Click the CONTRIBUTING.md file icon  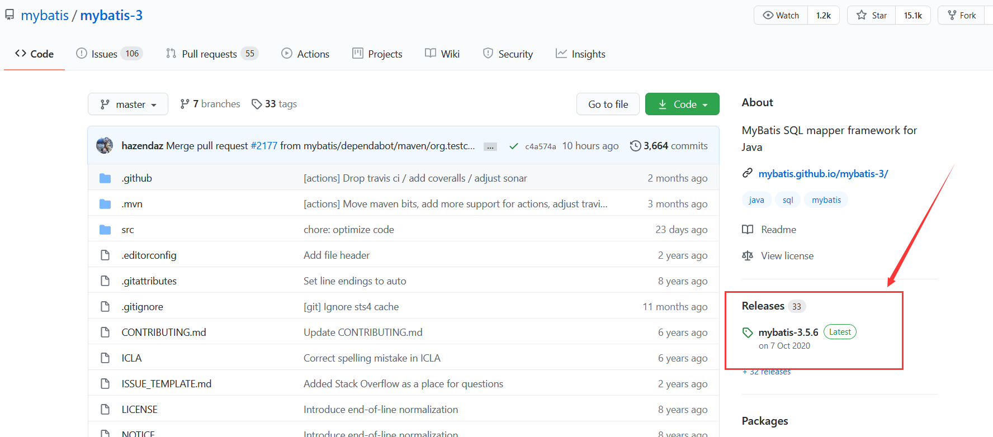(x=105, y=332)
